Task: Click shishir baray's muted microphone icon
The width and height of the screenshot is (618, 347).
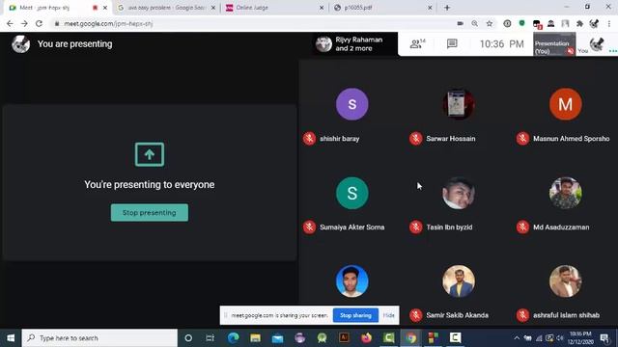Action: [309, 139]
